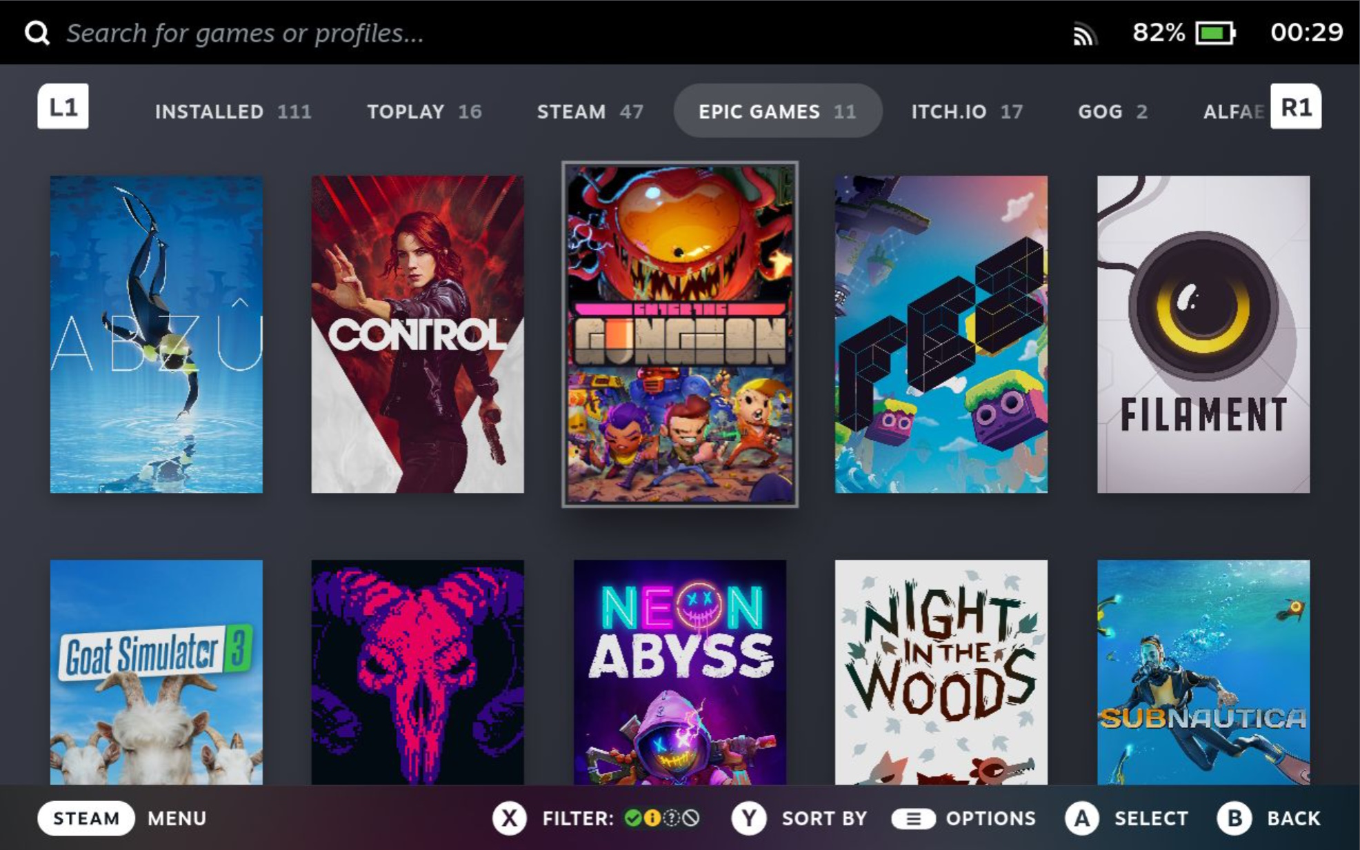Click the STEAM menu button
Screen dimensions: 1360x850
click(x=86, y=818)
